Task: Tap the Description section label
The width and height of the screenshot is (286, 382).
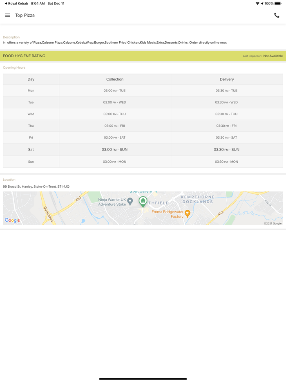Action: tap(11, 37)
